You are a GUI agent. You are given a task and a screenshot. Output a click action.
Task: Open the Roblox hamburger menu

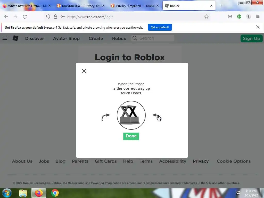5,38
